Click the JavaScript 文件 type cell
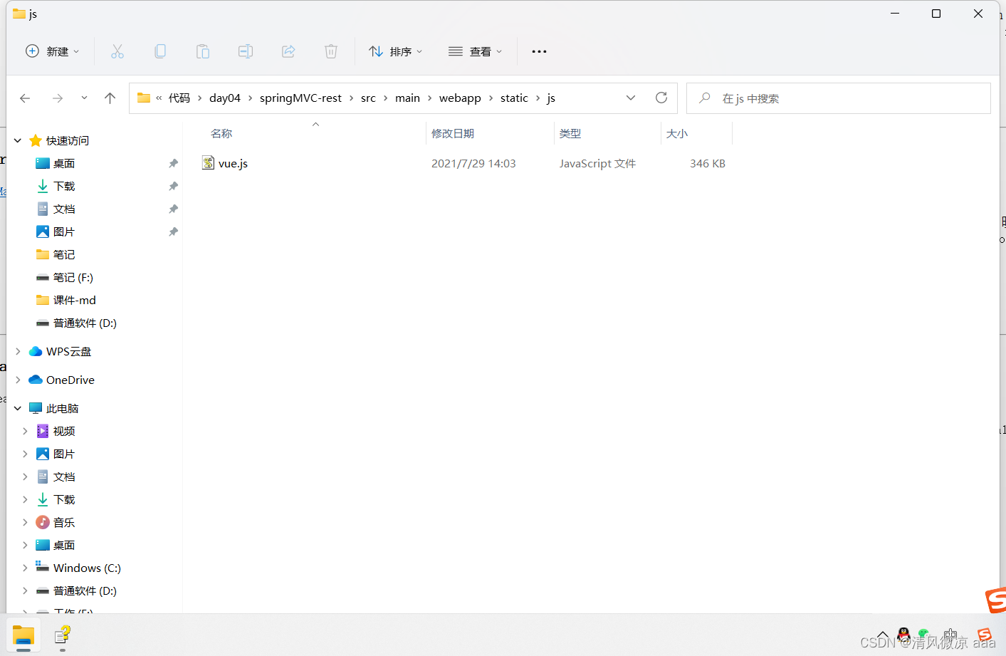The image size is (1006, 656). point(597,163)
